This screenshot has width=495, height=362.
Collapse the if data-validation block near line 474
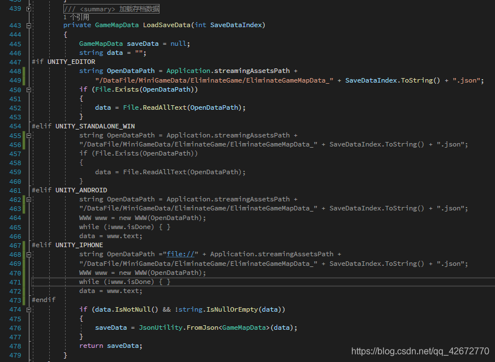pos(28,309)
